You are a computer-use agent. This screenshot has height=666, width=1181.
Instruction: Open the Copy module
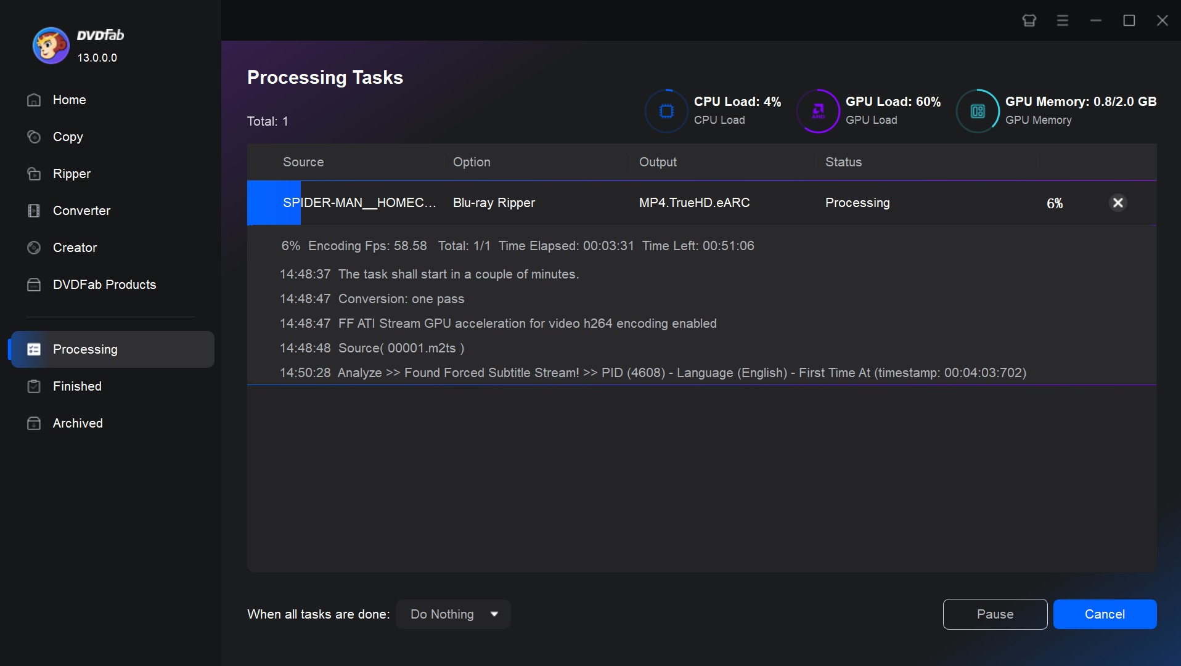click(x=68, y=137)
